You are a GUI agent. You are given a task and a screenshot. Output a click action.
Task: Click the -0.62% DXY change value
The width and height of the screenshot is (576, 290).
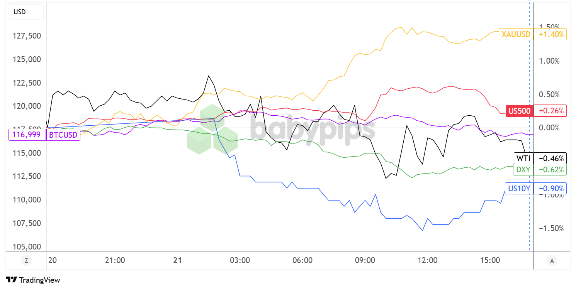(x=550, y=170)
